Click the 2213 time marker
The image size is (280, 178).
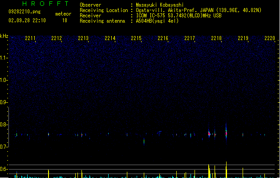(83, 38)
